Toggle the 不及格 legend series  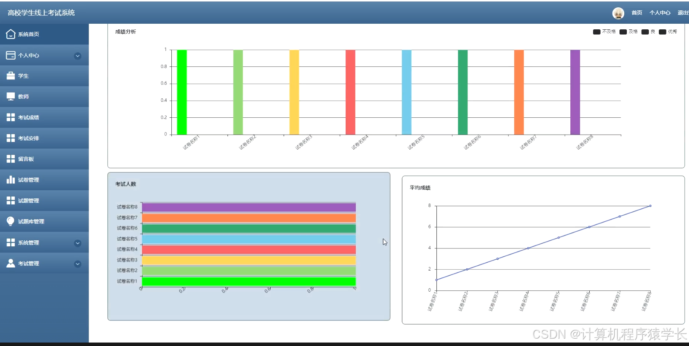click(604, 31)
